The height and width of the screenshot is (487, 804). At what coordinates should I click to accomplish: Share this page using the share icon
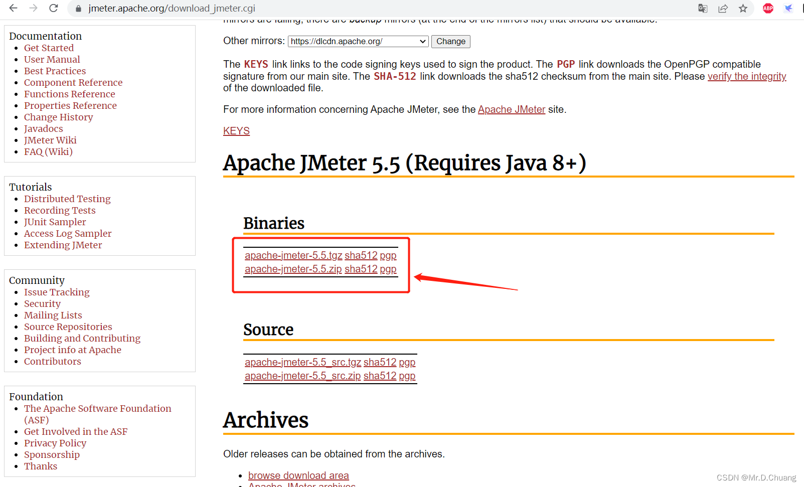723,9
